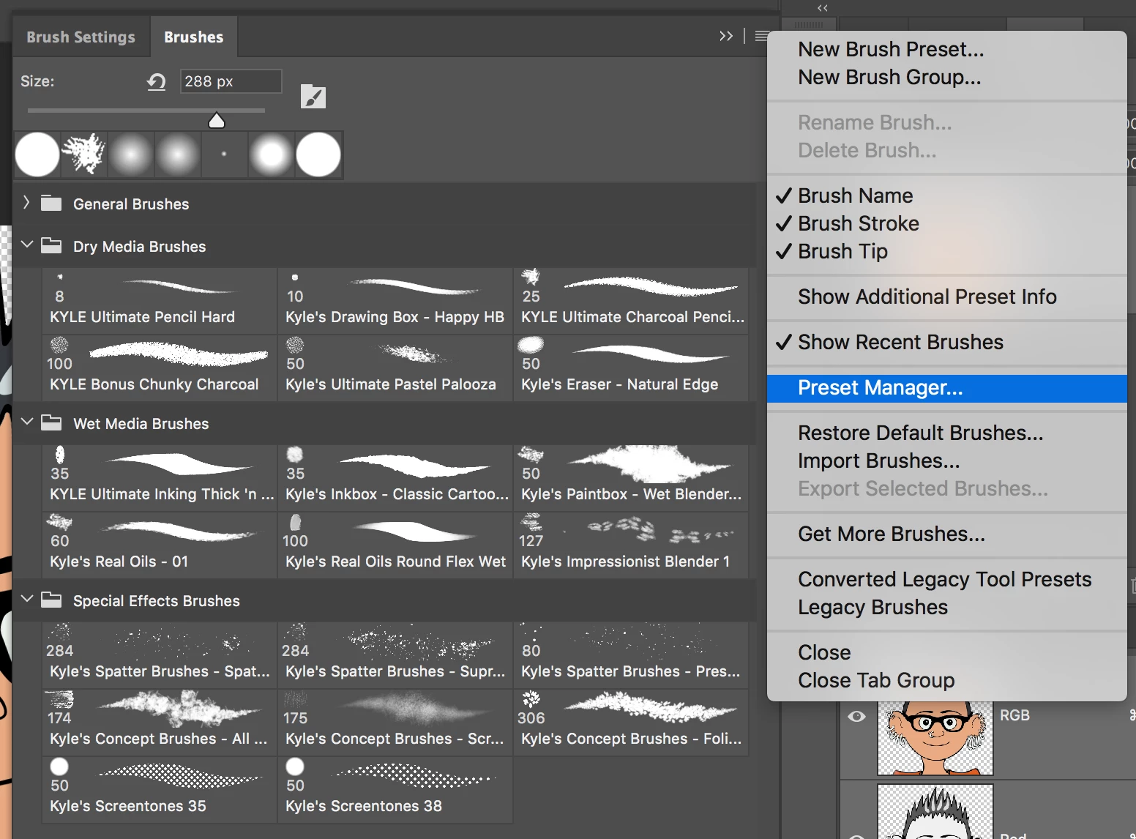Choose Kyle's Impressionist Blender 1 brush
1136x839 pixels.
click(x=631, y=545)
